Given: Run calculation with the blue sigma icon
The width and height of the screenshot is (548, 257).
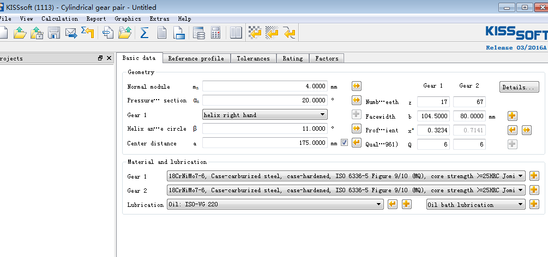Looking at the screenshot, I should click(144, 33).
